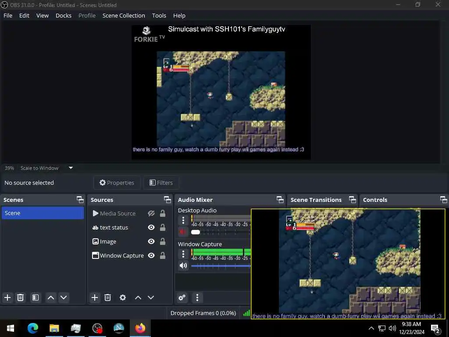Move source down arrow in Sources panel

(x=151, y=298)
